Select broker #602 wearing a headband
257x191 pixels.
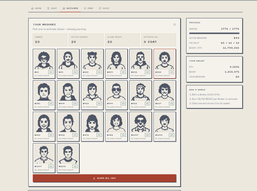tap(141, 95)
